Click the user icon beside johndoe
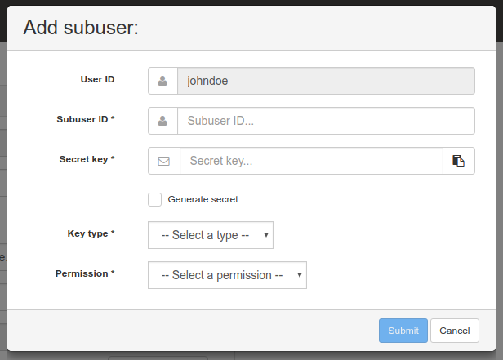This screenshot has height=360, width=503. [162, 81]
